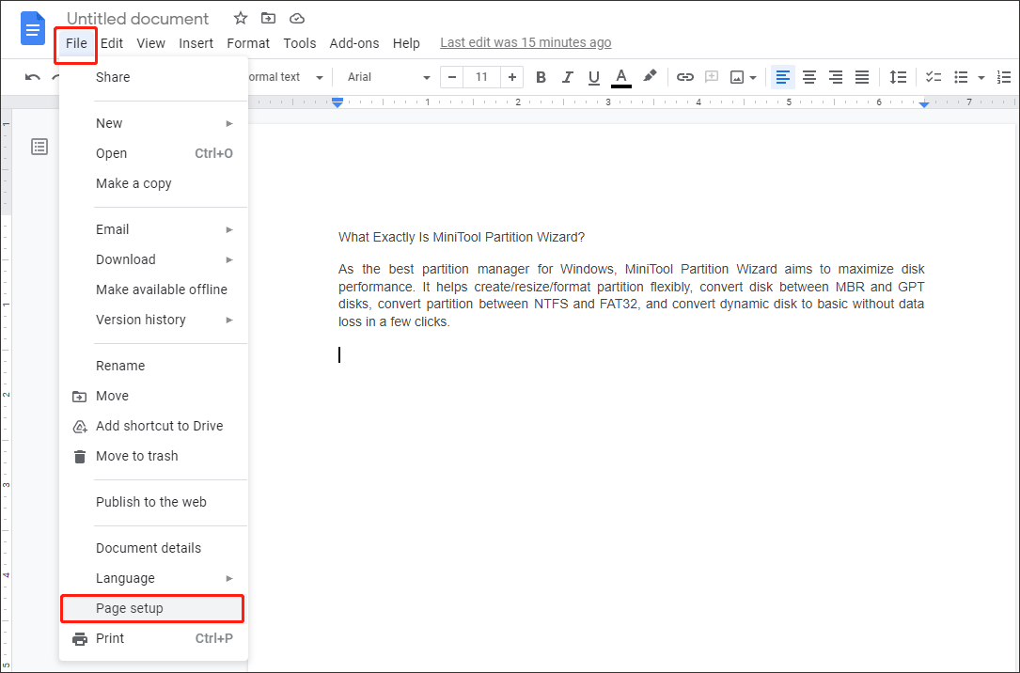1020x673 pixels.
Task: Select Page setup
Action: tap(153, 609)
